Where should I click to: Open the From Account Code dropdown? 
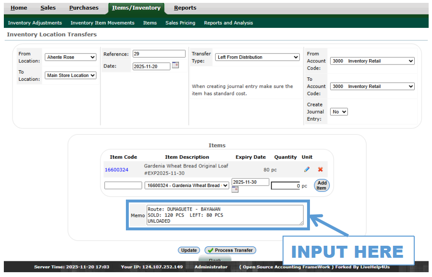pyautogui.click(x=372, y=61)
